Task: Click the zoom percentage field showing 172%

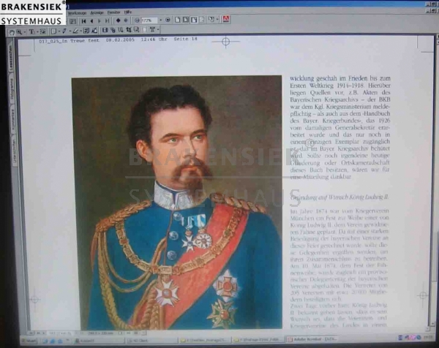Action: [149, 20]
